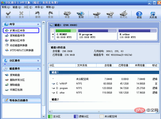The height and width of the screenshot is (119, 161).
Task: Select the D:program partition bar in disk map
Action: point(97,34)
